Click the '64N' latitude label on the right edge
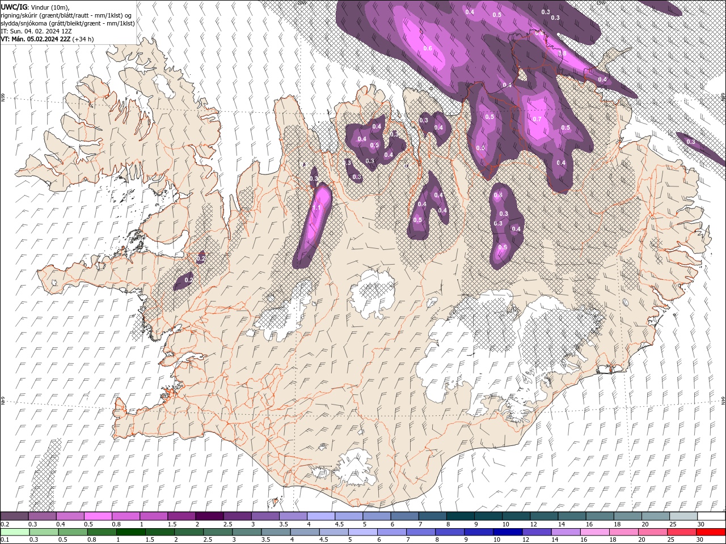Image resolution: width=726 pixels, height=544 pixels. [x=723, y=400]
